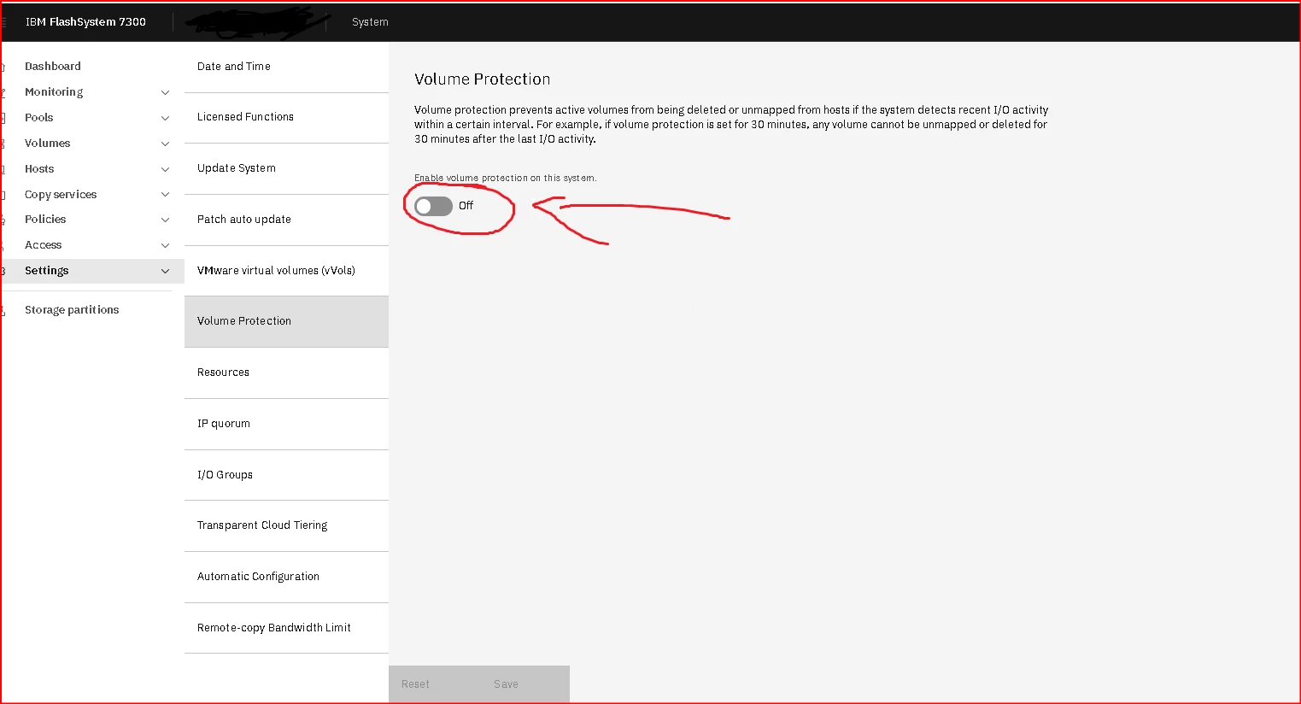Select Hosts in the sidebar
The image size is (1301, 704).
pos(39,168)
